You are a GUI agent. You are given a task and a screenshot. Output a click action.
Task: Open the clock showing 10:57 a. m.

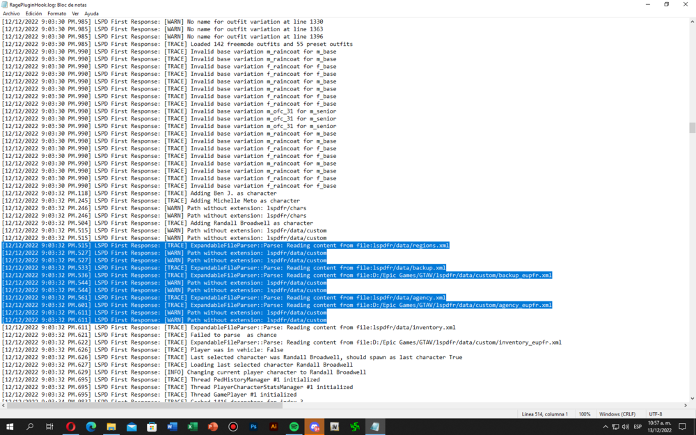click(659, 427)
